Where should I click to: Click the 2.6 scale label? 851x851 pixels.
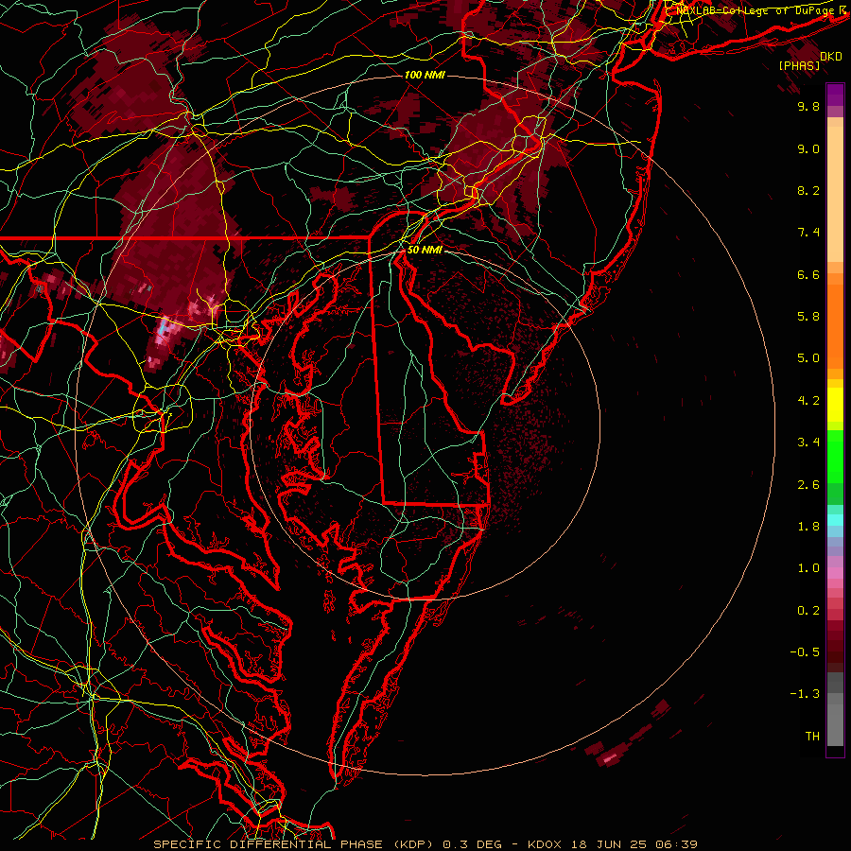coord(808,485)
